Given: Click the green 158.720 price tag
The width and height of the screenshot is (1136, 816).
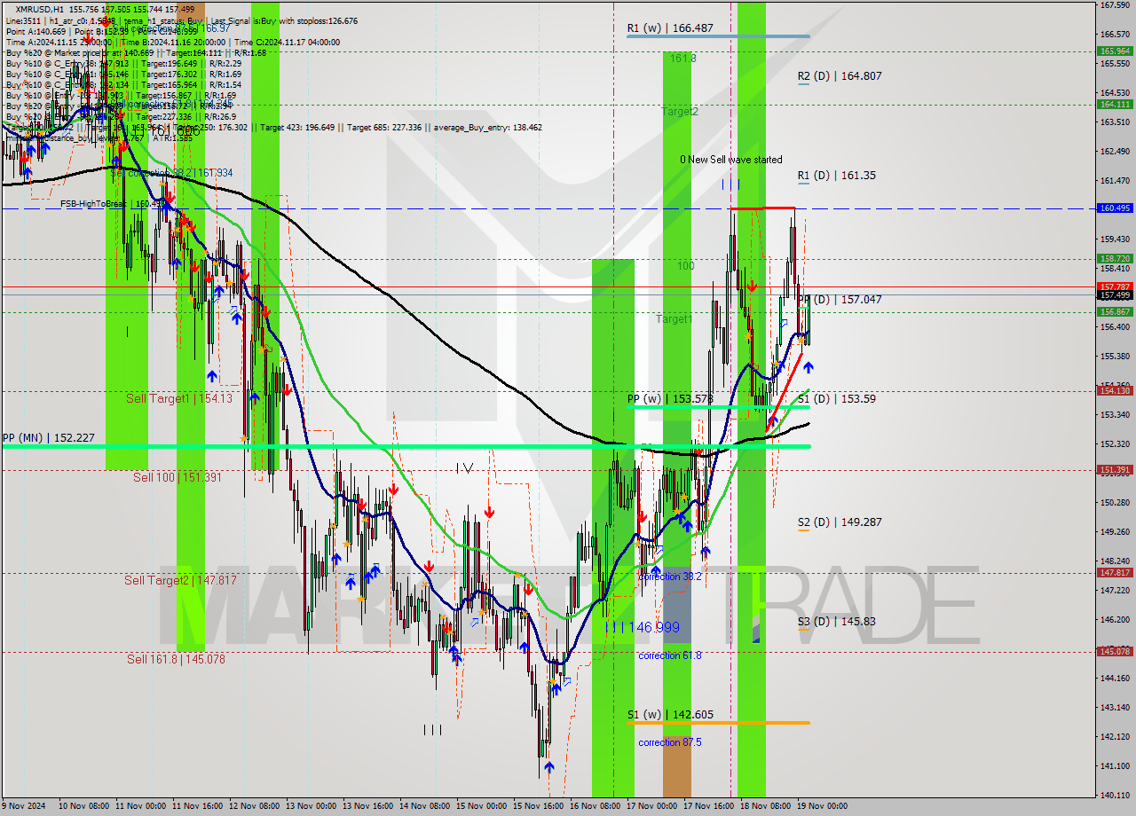Looking at the screenshot, I should coord(1115,259).
